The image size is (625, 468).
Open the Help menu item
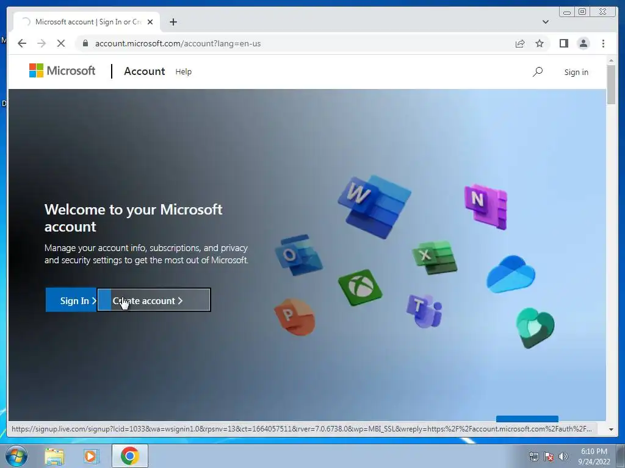183,72
